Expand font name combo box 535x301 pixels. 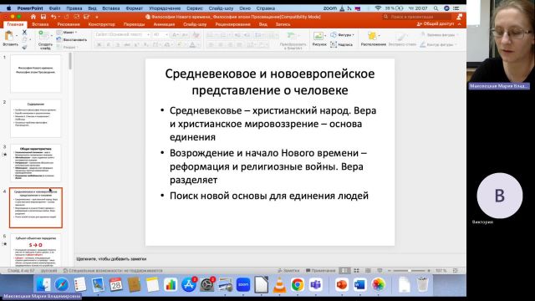point(148,34)
